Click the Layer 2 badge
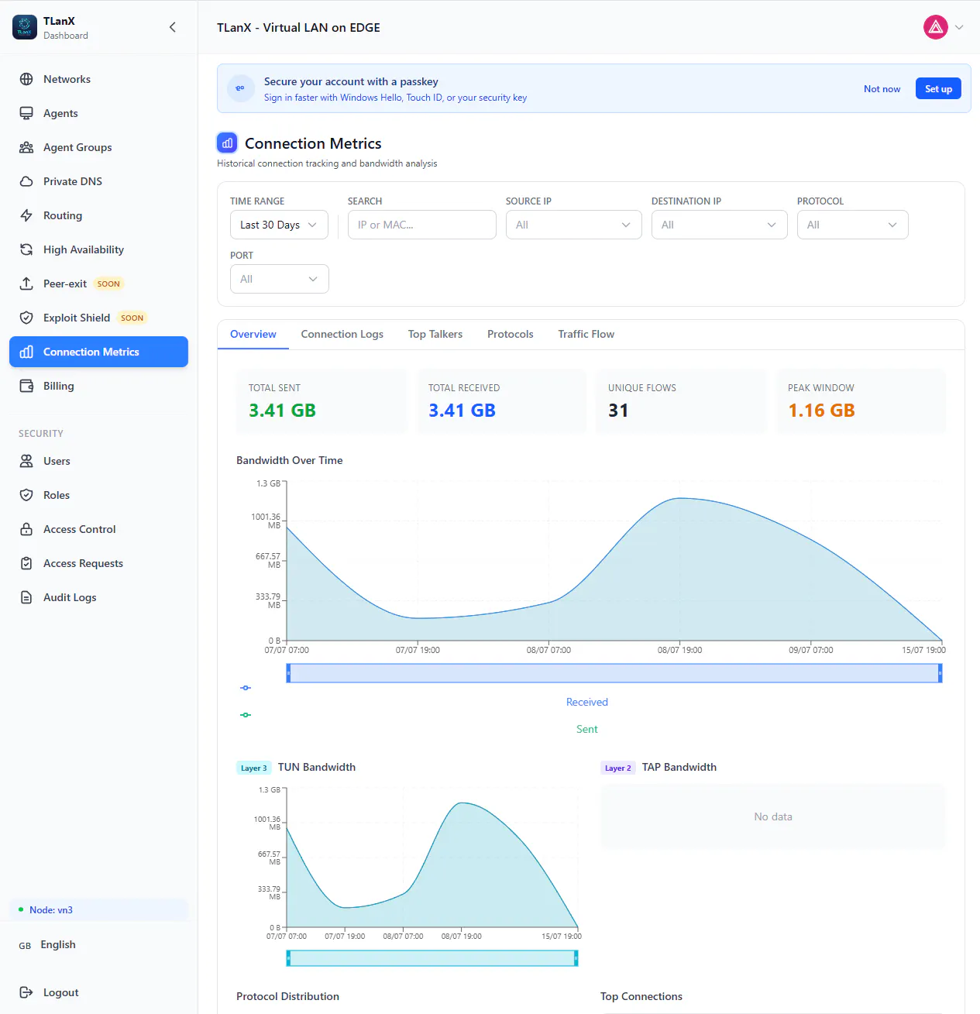This screenshot has height=1014, width=980. (x=617, y=768)
